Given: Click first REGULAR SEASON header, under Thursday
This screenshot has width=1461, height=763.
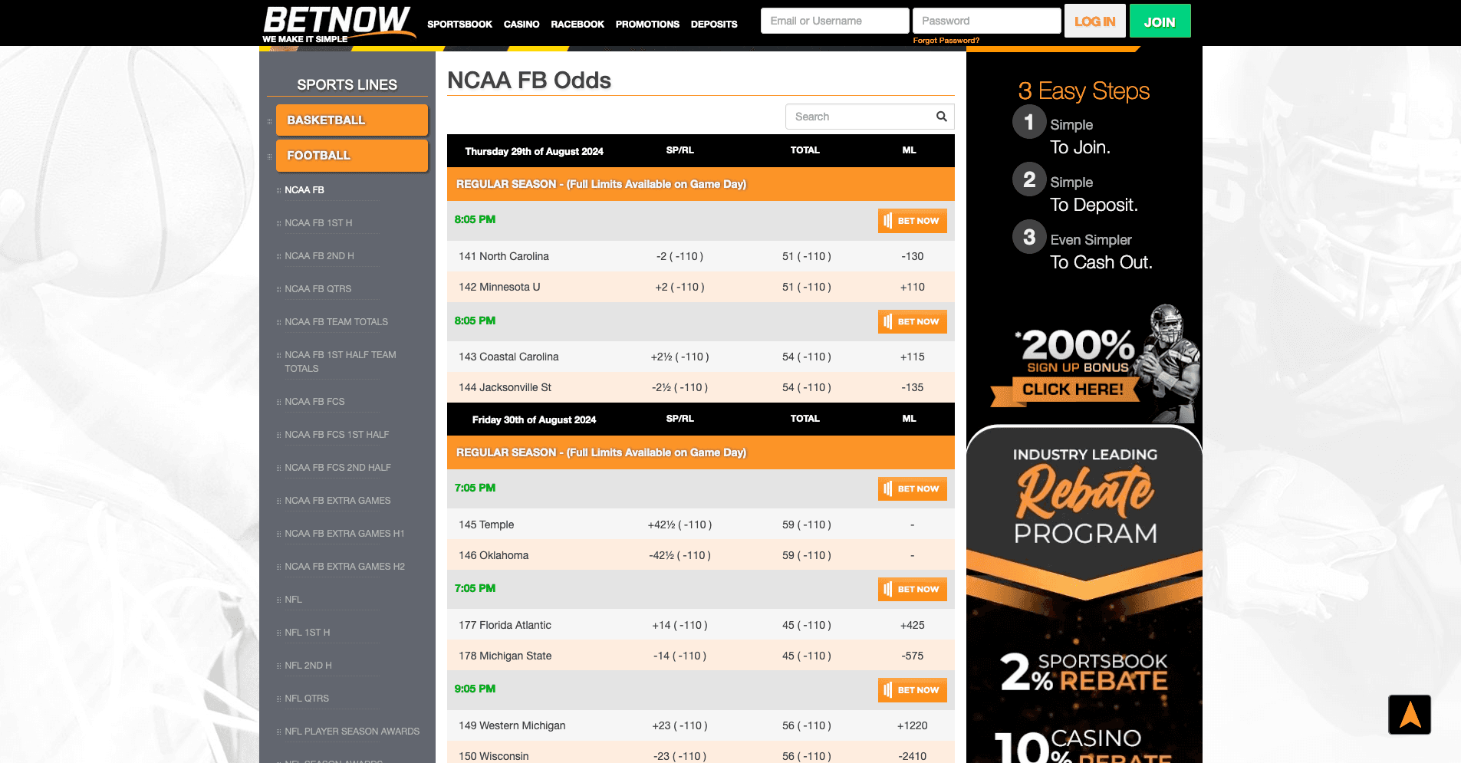Looking at the screenshot, I should point(701,185).
